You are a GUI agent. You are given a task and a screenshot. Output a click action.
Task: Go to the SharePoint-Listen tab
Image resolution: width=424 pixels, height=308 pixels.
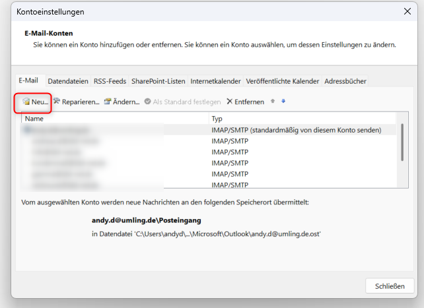158,81
